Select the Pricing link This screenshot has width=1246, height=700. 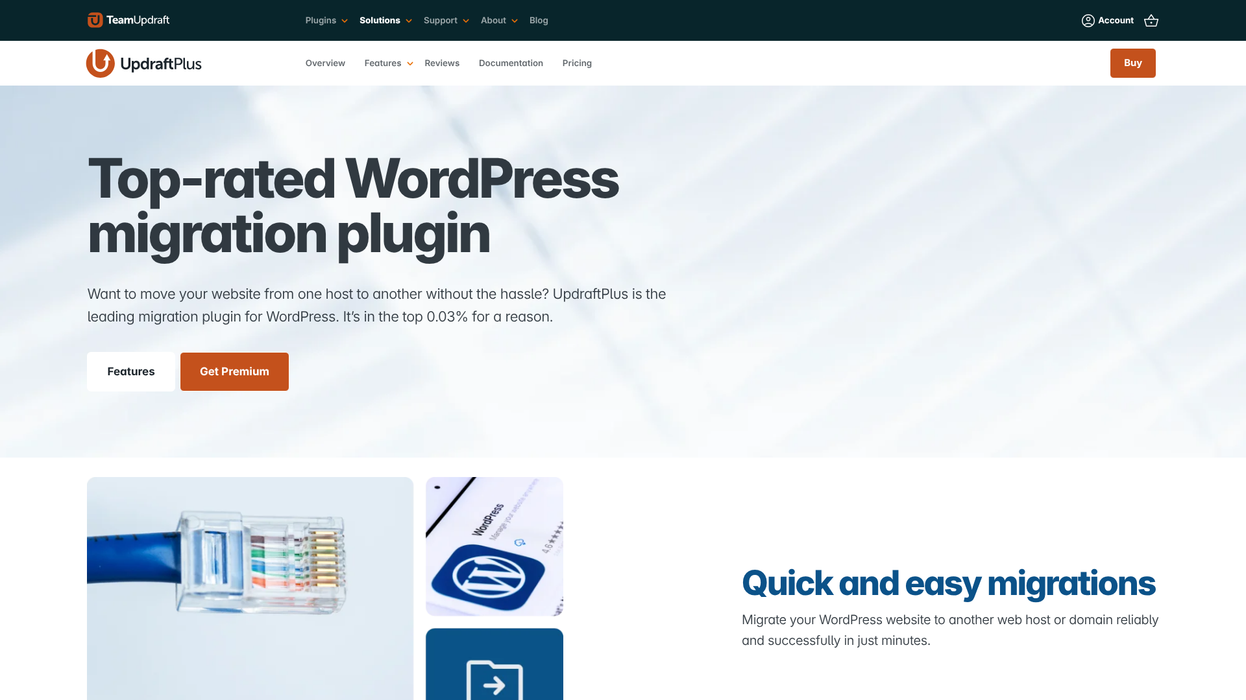point(577,63)
